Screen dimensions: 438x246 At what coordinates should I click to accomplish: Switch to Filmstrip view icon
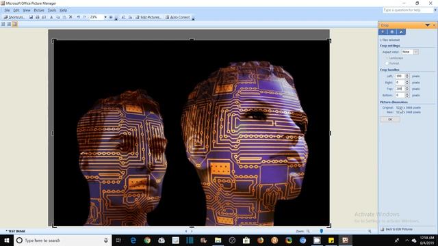tap(9, 25)
